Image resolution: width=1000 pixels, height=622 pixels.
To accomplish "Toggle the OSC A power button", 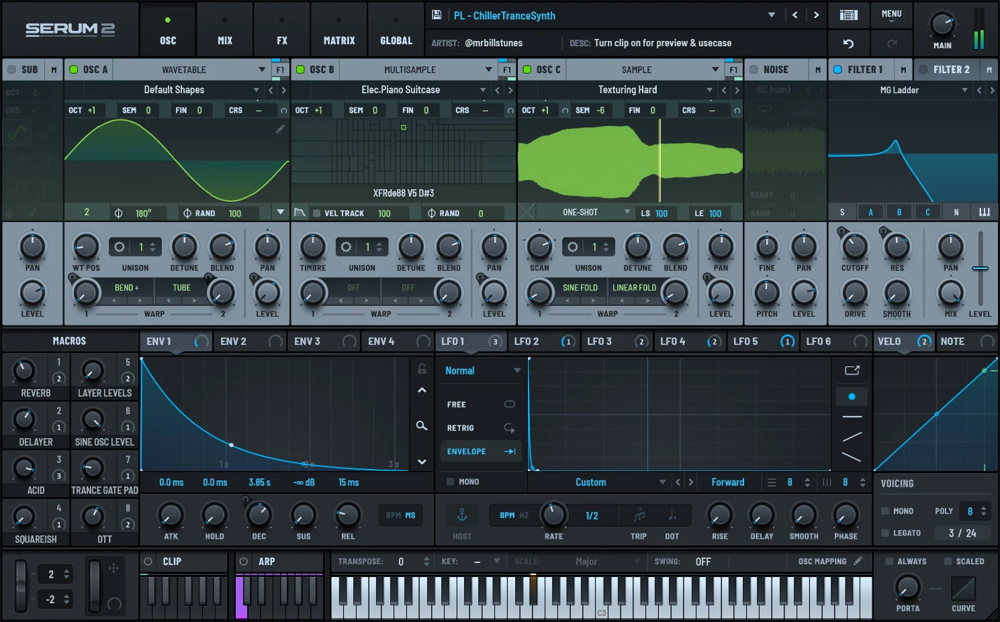I will pos(74,69).
